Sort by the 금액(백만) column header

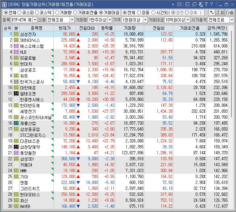tap(217, 28)
